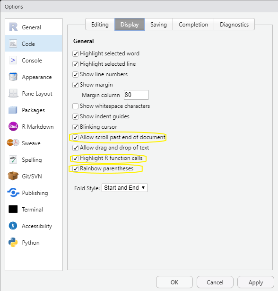Open Appearance paint bucket icon
This screenshot has width=278, height=291.
(13, 77)
